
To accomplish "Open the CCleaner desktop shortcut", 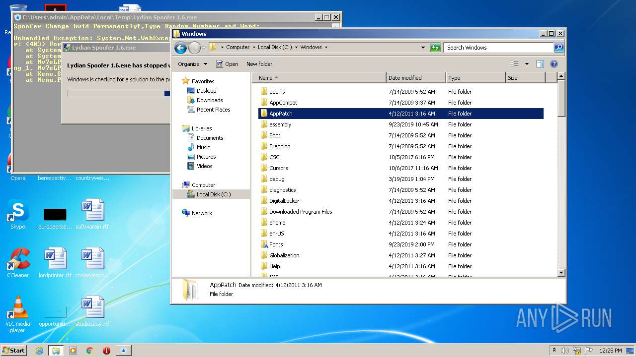I will [18, 263].
